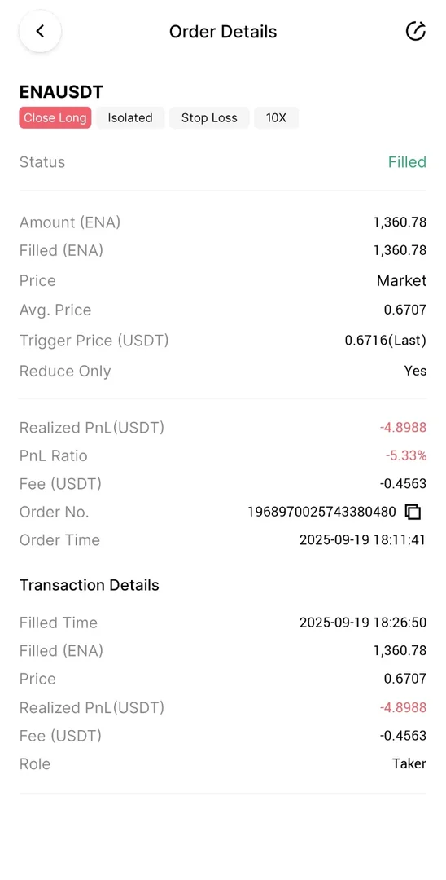Tap the Taker role value
The image size is (446, 880).
point(409,763)
